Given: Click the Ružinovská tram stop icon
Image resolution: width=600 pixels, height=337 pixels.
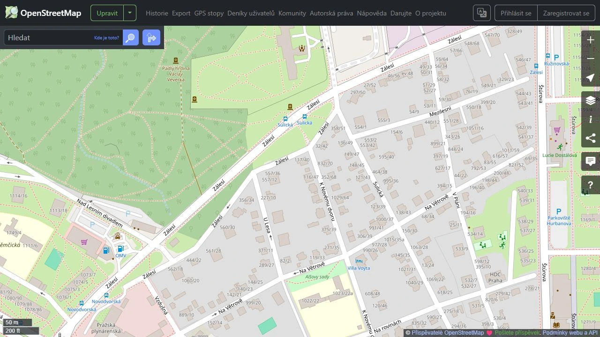Looking at the screenshot, I should pyautogui.click(x=548, y=56).
